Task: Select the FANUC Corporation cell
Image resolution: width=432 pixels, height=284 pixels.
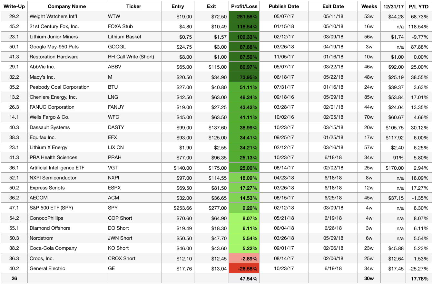Action: [x=67, y=107]
